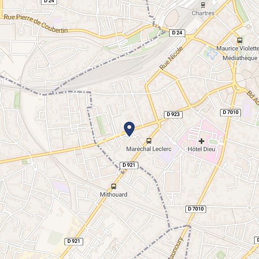Click the D 24 road shield near station
Viewport: 259px width, 259px height.
coord(177,33)
